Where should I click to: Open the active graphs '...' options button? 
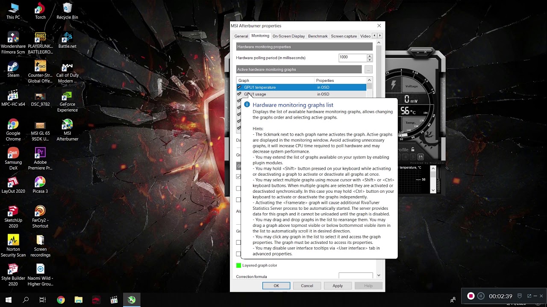[368, 70]
